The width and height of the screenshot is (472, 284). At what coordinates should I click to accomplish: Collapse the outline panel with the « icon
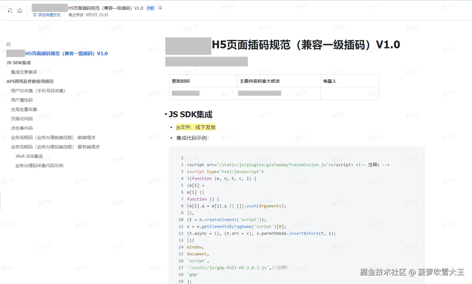[x=8, y=44]
